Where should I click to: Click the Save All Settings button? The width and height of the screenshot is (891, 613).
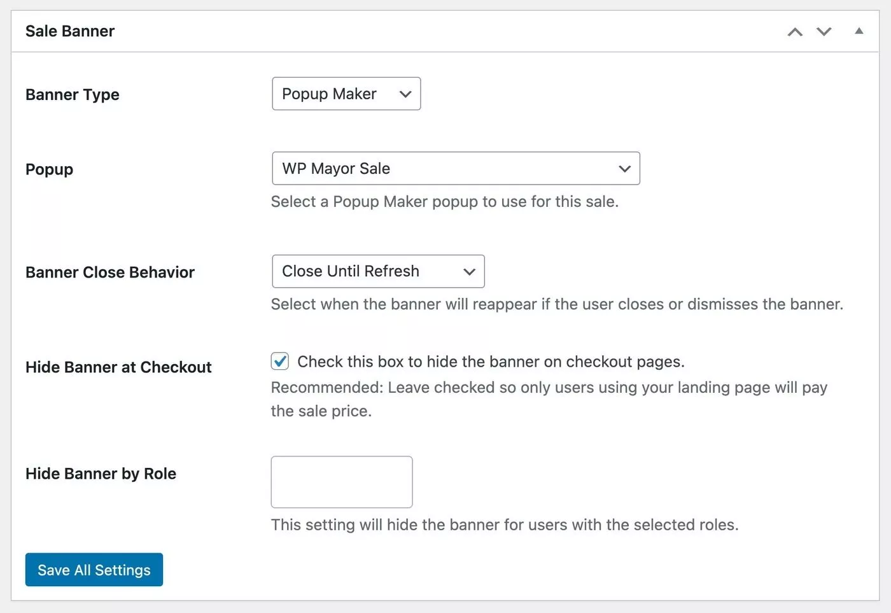point(94,570)
